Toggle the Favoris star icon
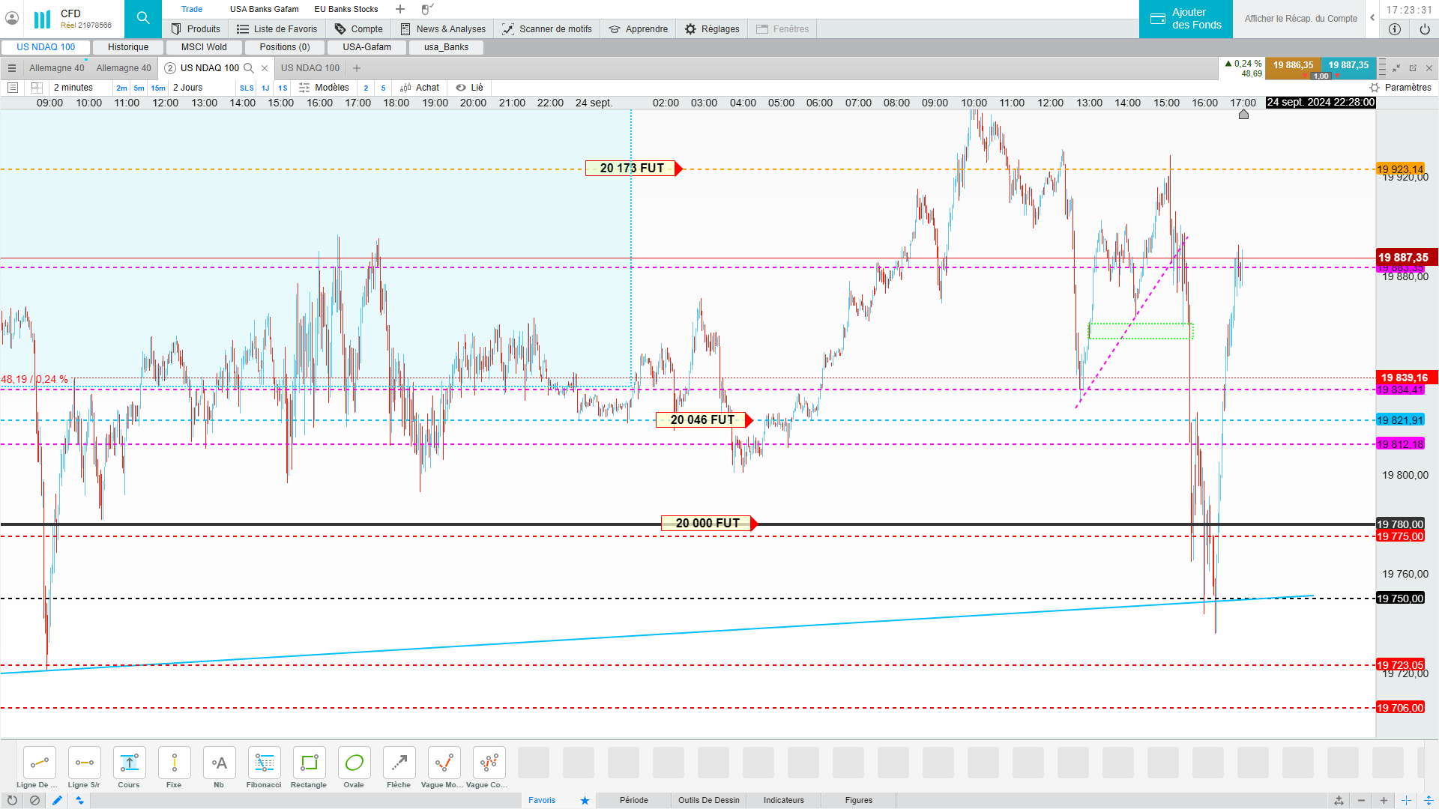Image resolution: width=1439 pixels, height=809 pixels. click(x=585, y=800)
